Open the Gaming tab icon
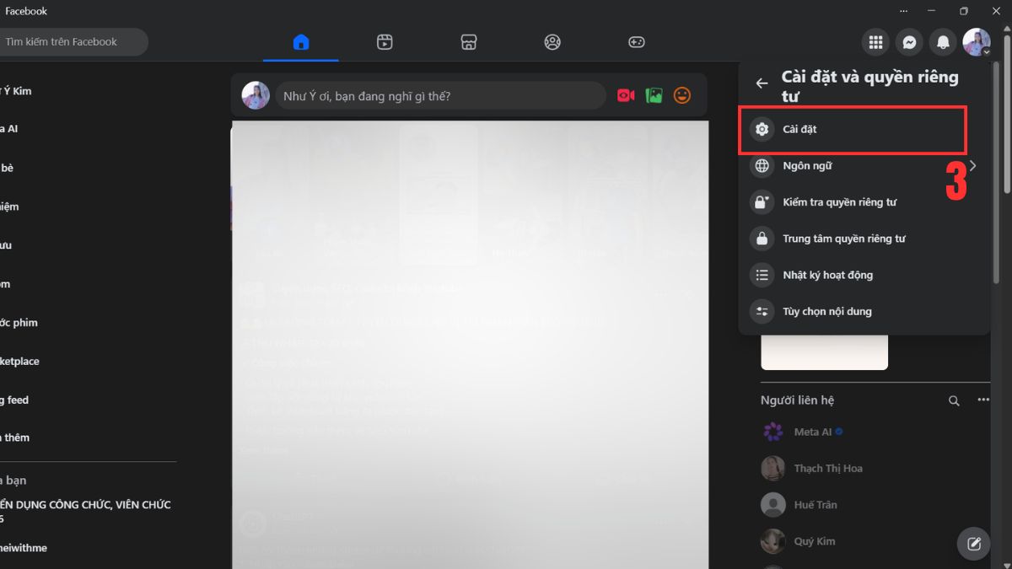 pos(636,42)
